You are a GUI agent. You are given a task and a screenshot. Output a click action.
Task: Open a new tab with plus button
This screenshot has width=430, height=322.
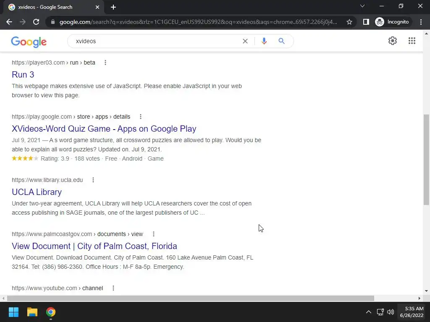click(113, 7)
